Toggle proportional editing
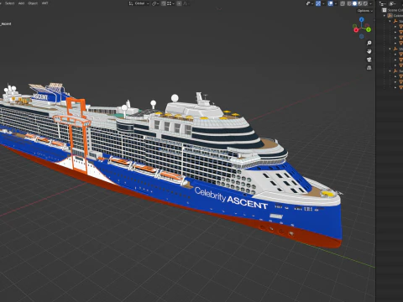 (179, 3)
